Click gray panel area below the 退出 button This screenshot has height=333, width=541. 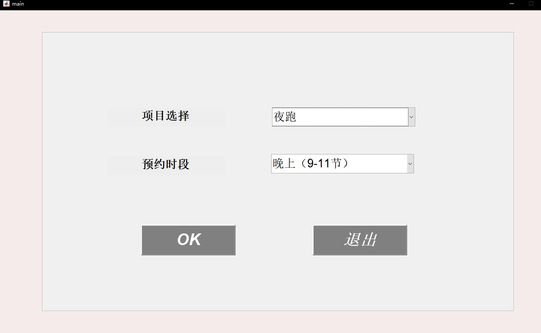pos(360,281)
